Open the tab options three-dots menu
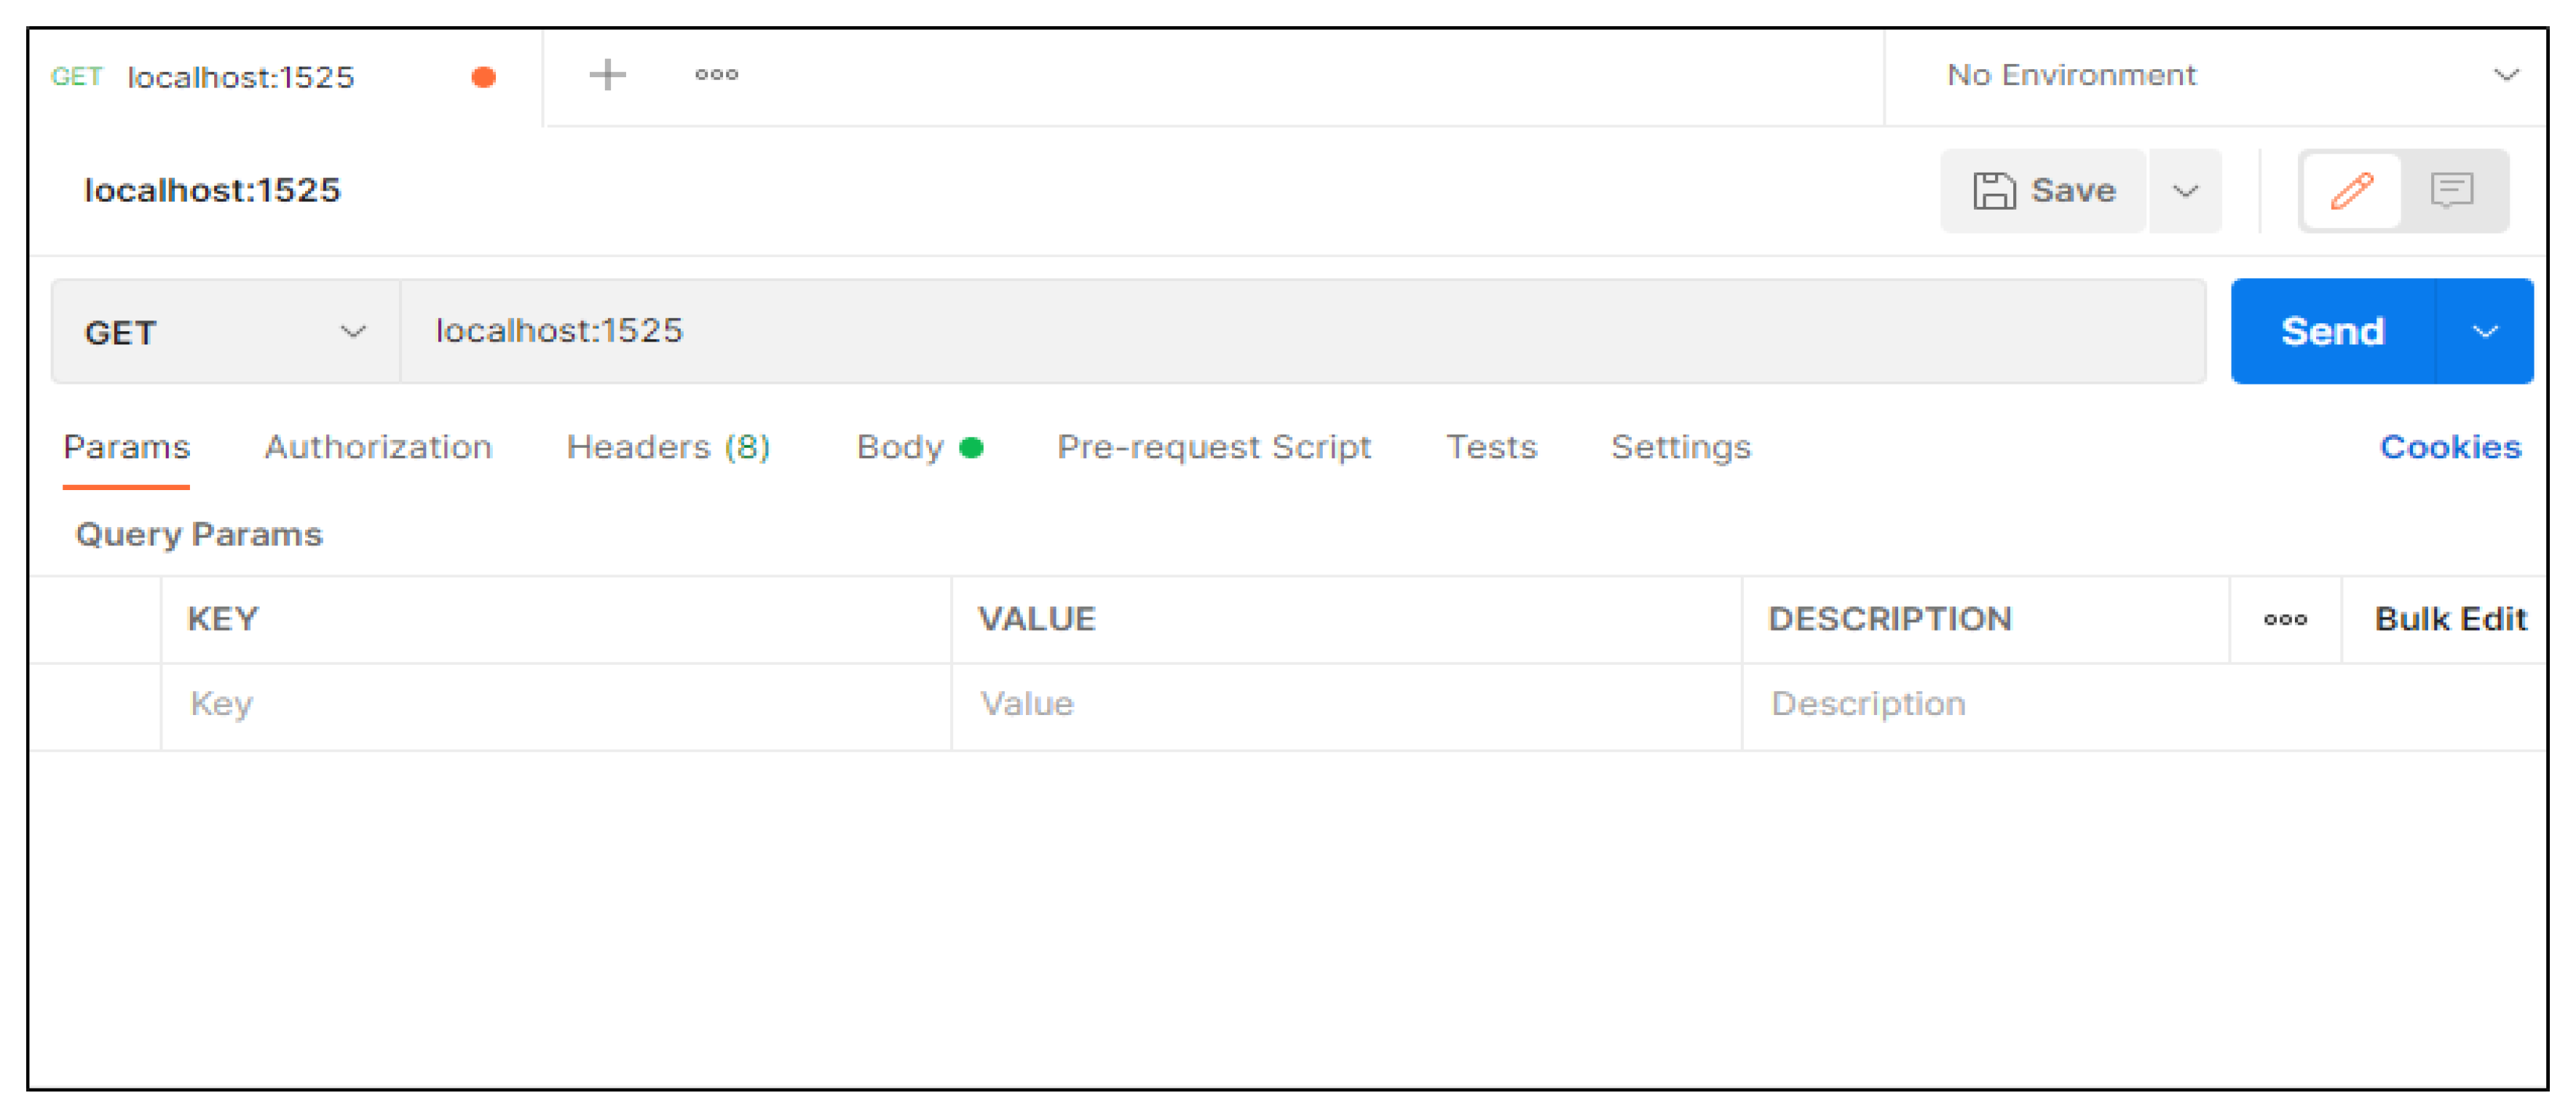The image size is (2576, 1117). pyautogui.click(x=716, y=75)
